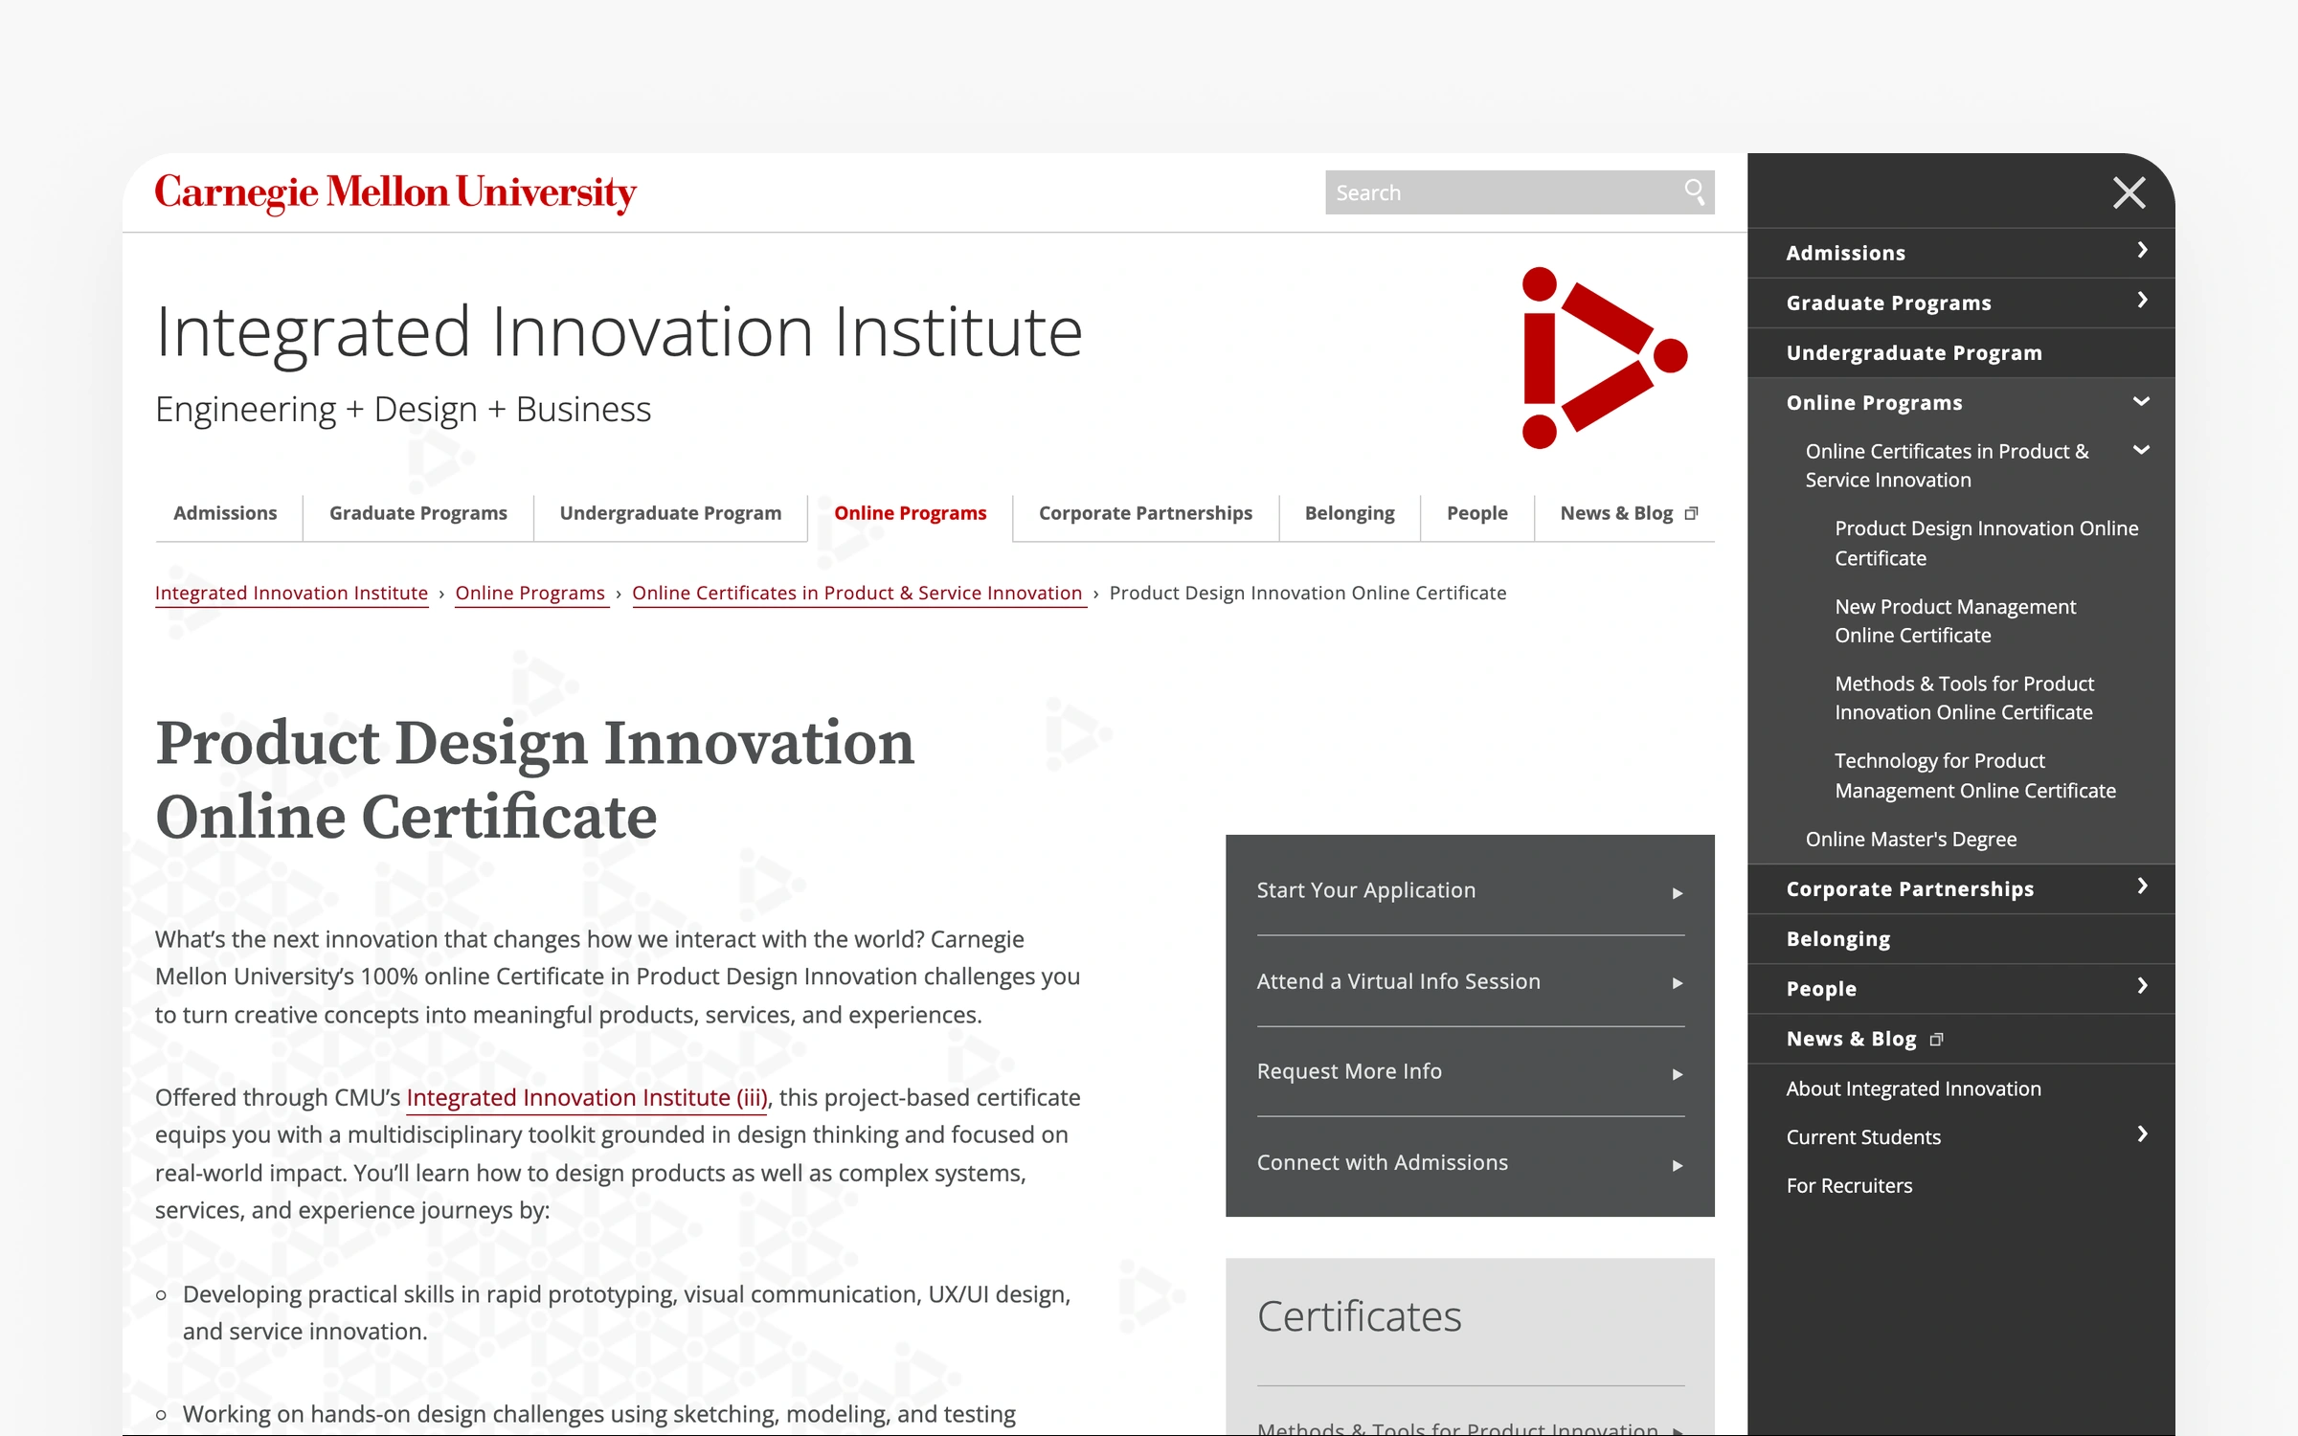Click Request More Info link
Image resolution: width=2298 pixels, height=1436 pixels.
pos(1348,1071)
